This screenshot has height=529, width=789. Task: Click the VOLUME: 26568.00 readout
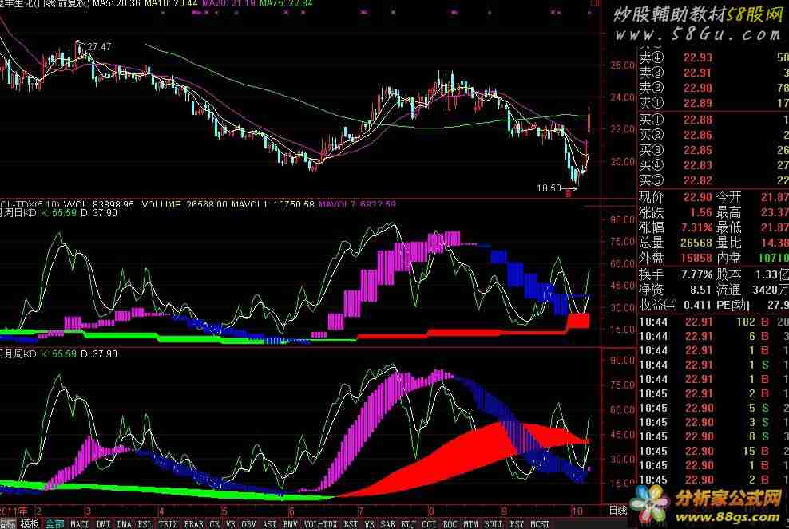tap(184, 204)
